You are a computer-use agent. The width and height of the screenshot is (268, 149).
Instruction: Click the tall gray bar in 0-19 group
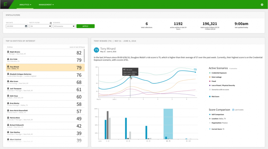108,125
